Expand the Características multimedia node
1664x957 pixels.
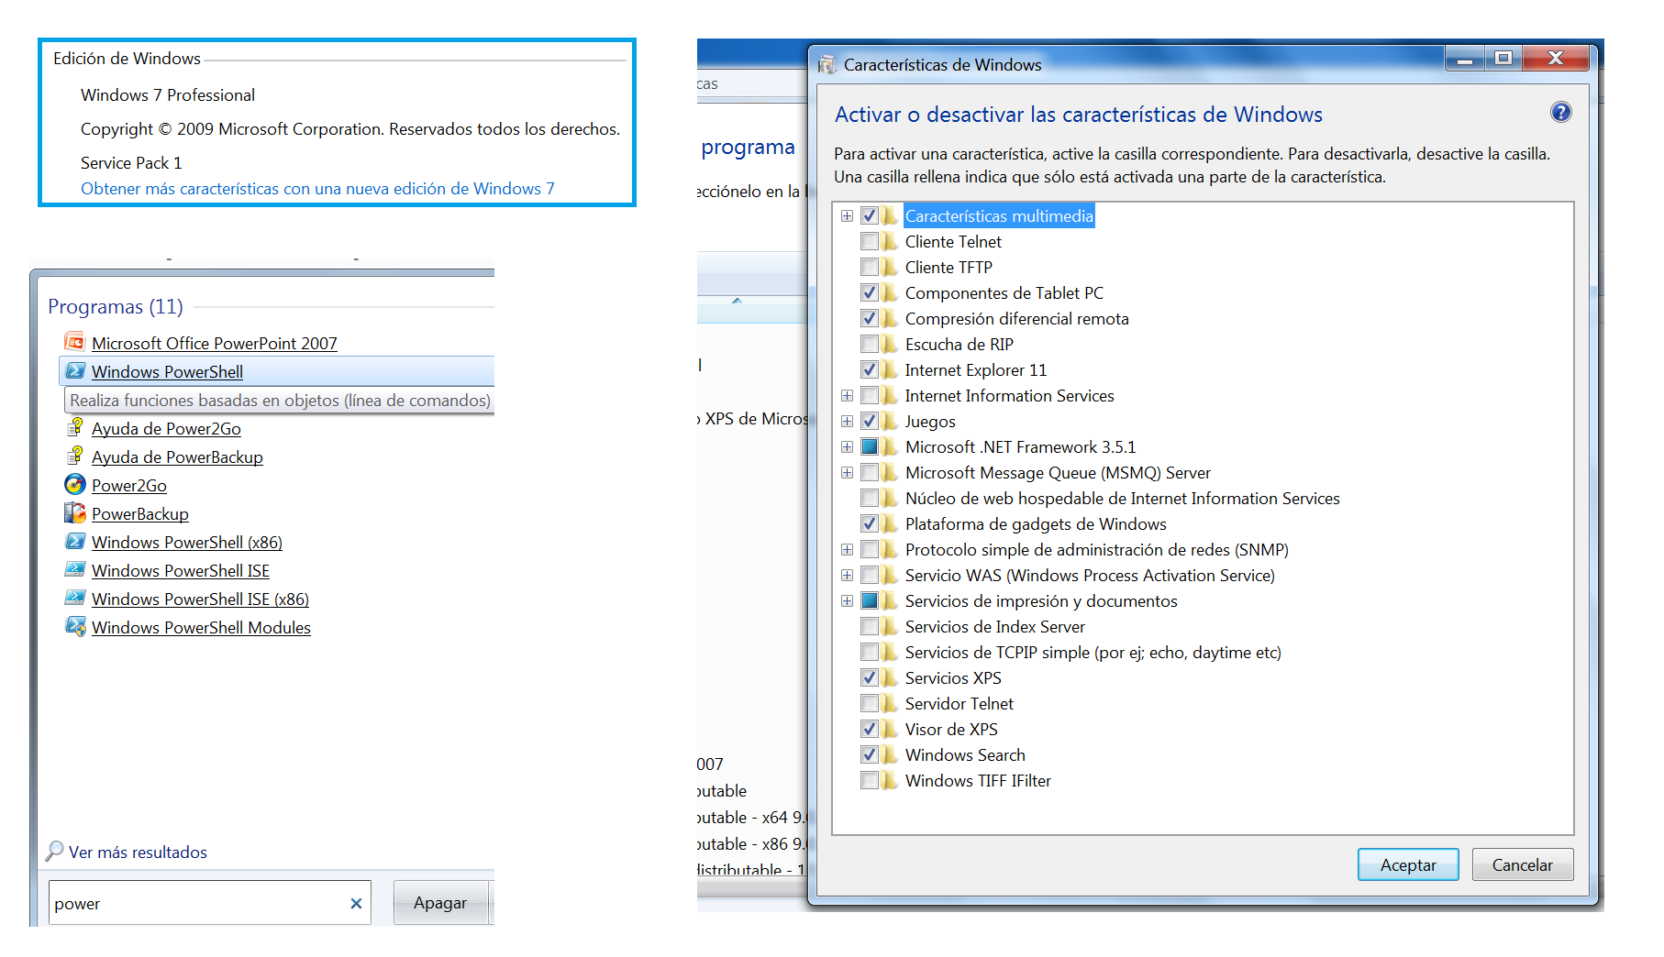pos(847,215)
